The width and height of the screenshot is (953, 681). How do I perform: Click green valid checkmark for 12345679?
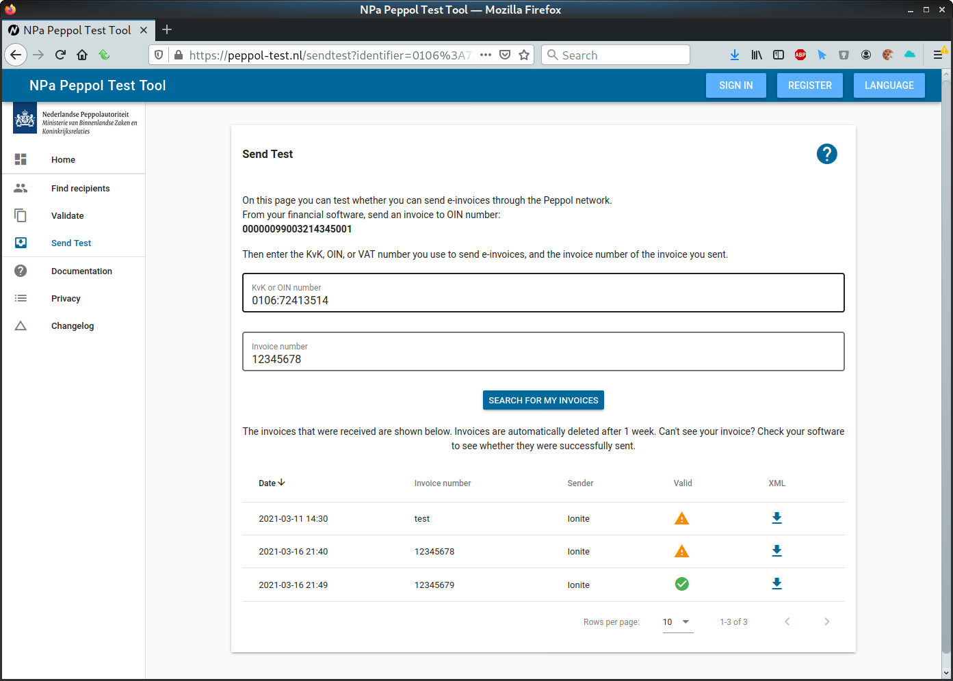click(681, 584)
